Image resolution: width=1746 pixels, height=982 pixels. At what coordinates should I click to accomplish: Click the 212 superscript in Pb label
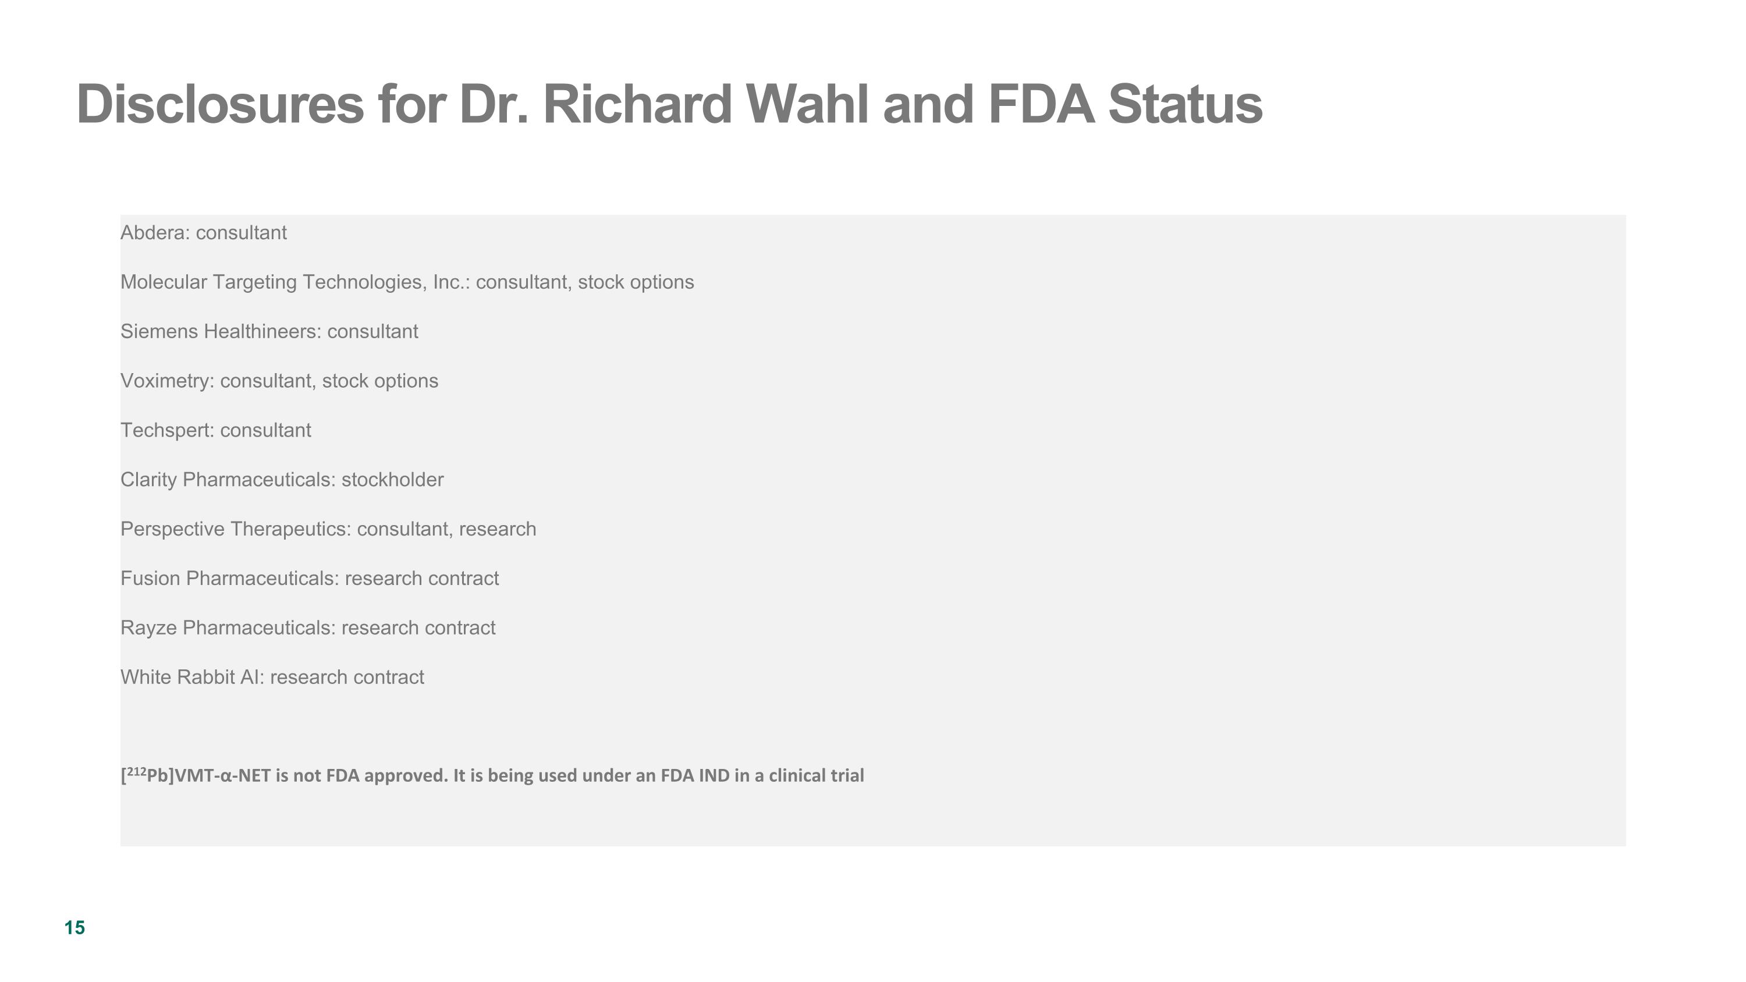click(x=136, y=771)
